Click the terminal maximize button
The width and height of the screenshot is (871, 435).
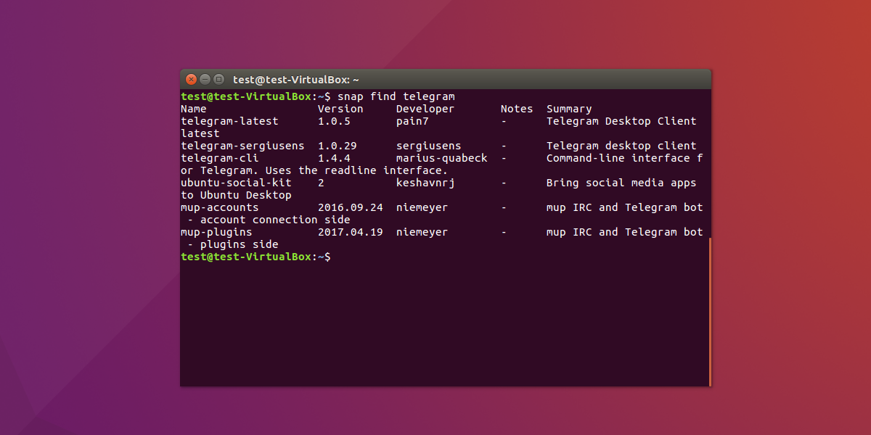217,80
